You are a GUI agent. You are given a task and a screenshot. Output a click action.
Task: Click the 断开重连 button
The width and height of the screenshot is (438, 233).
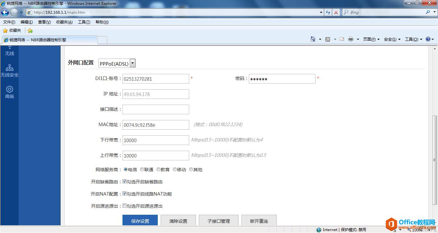tap(259, 221)
